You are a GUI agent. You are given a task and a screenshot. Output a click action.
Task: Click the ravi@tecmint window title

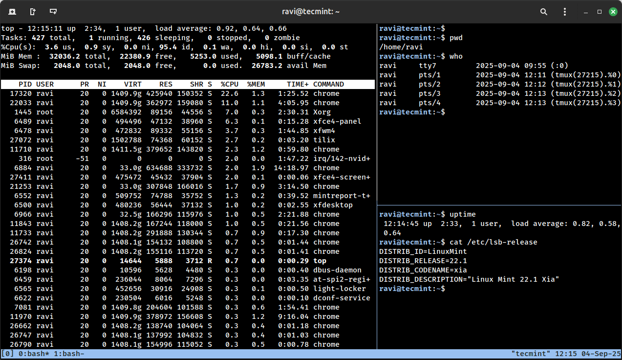point(311,11)
